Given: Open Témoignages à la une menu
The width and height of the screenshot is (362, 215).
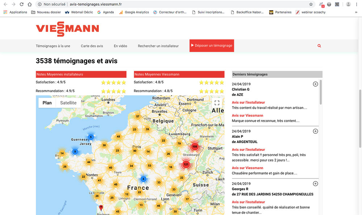Looking at the screenshot, I should 53,46.
